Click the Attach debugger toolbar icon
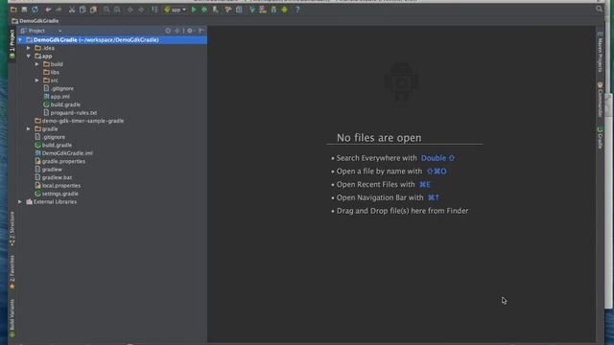 click(215, 10)
